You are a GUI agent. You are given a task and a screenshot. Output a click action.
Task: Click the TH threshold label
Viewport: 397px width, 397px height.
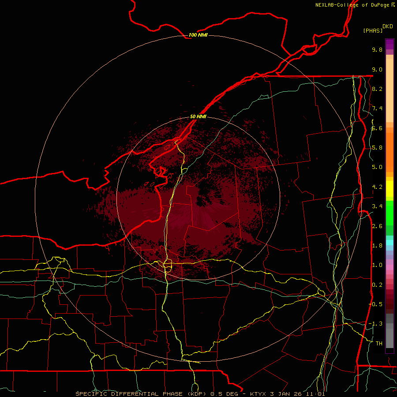[379, 344]
